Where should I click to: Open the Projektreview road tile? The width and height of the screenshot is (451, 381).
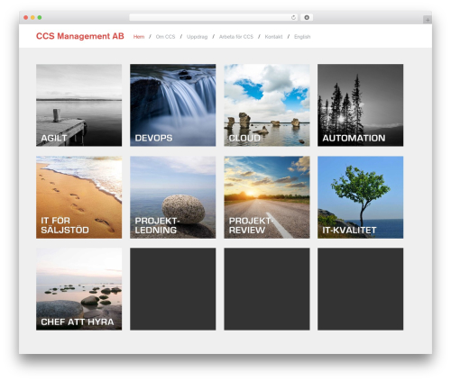267,197
